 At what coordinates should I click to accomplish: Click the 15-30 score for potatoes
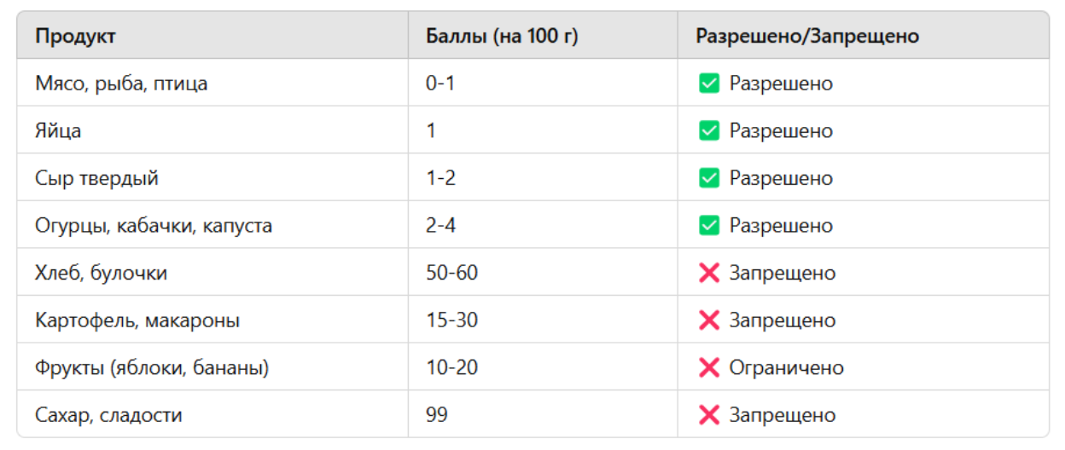(451, 320)
